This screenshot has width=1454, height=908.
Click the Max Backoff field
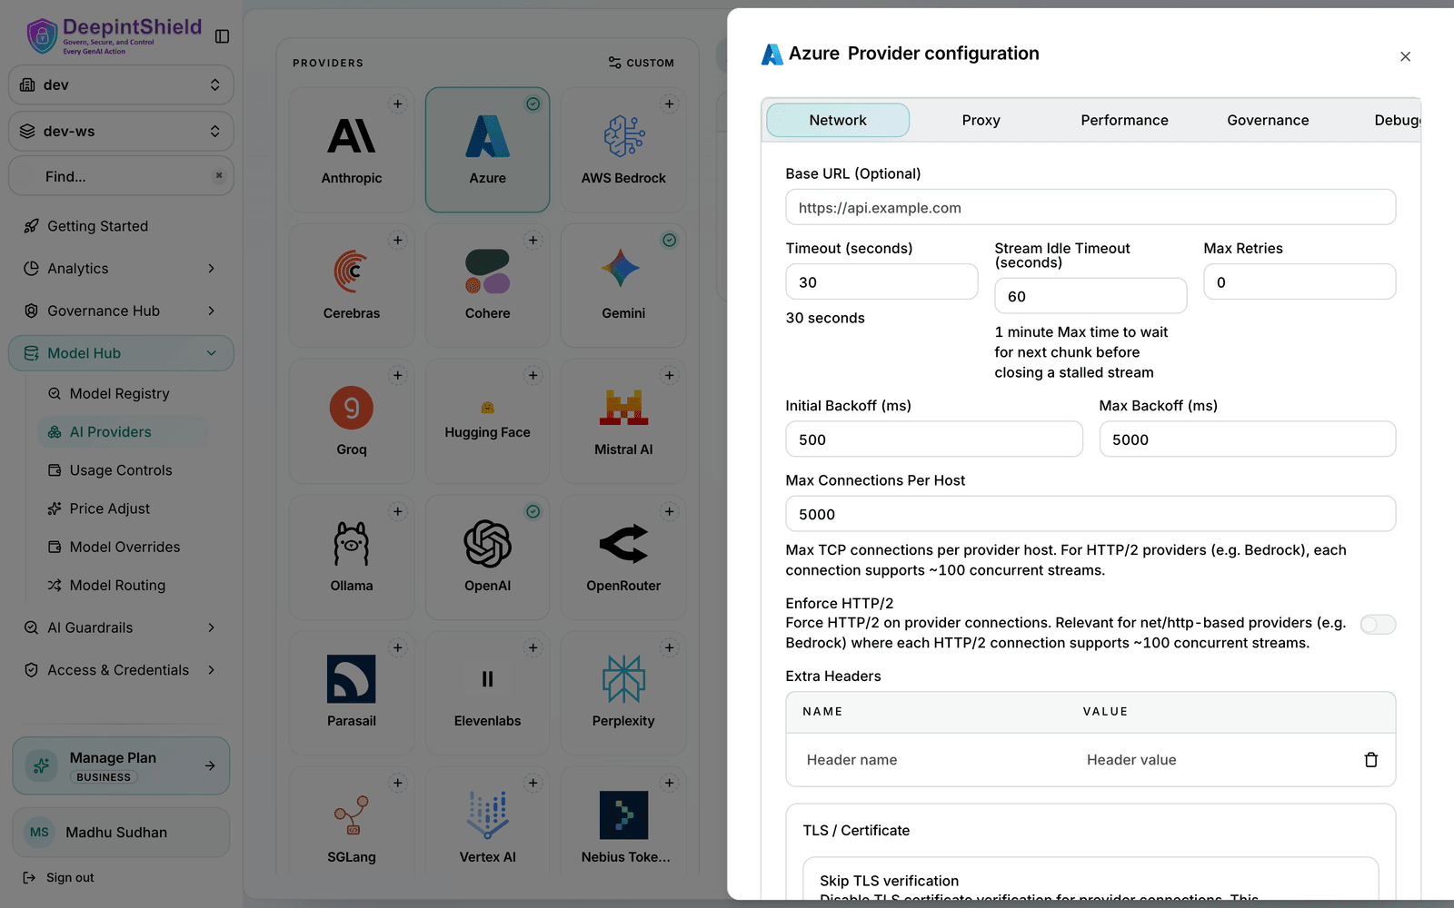(x=1248, y=439)
